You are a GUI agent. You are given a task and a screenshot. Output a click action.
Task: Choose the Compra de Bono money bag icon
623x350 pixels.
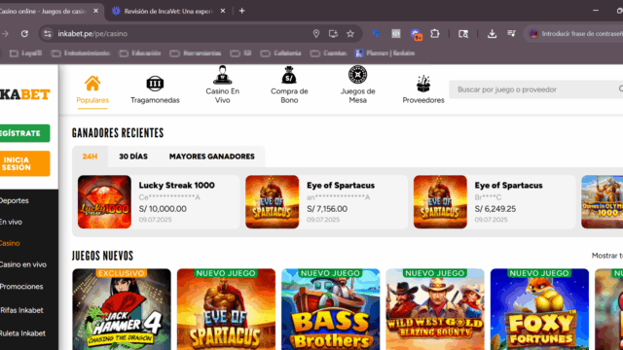point(289,75)
